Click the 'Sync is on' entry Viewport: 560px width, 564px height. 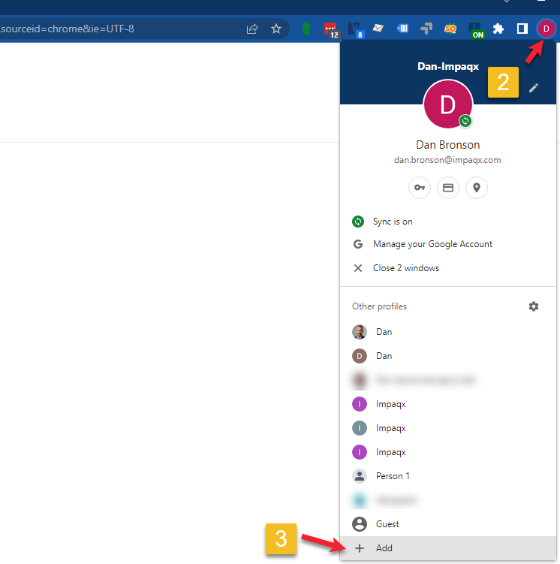(393, 222)
